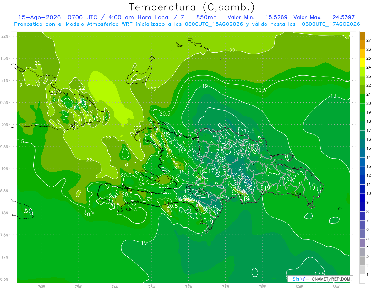
Task: Select the '0600UTC_17AGO2026' valid-until timestamp
Action: tap(331, 24)
